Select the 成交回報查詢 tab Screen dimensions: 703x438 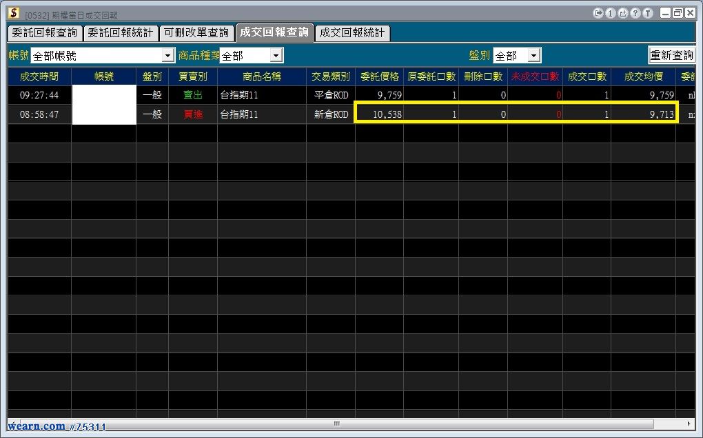(x=274, y=32)
